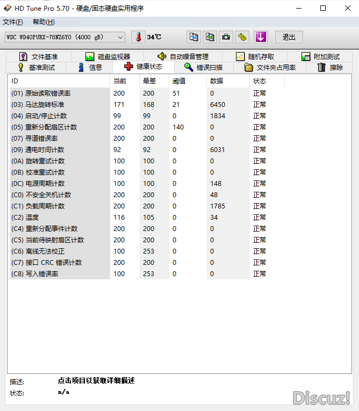Open the drive selection dropdown
This screenshot has width=359, height=411.
tap(65, 37)
